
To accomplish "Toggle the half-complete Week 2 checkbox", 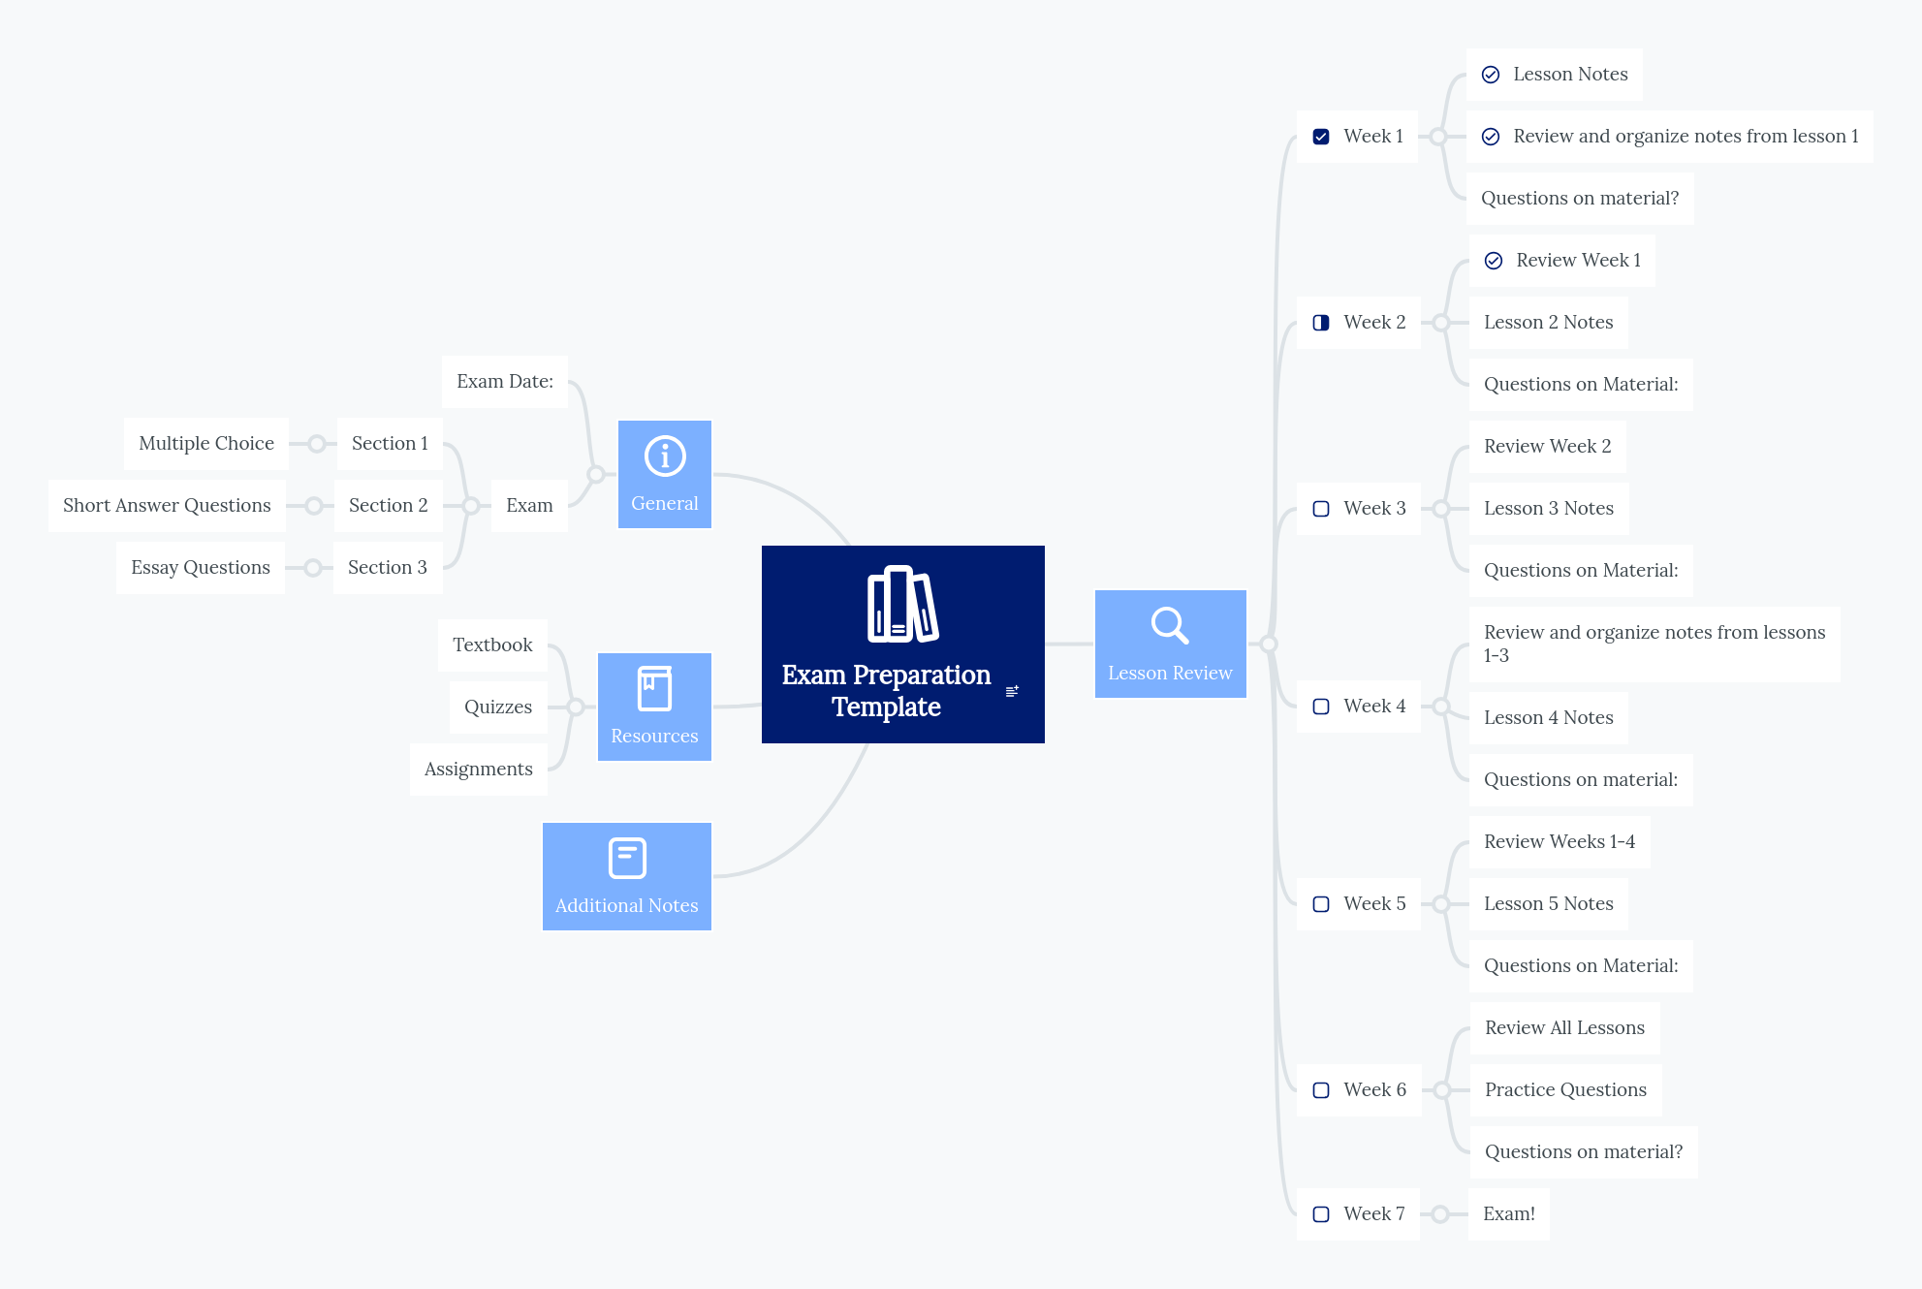I will pyautogui.click(x=1321, y=322).
